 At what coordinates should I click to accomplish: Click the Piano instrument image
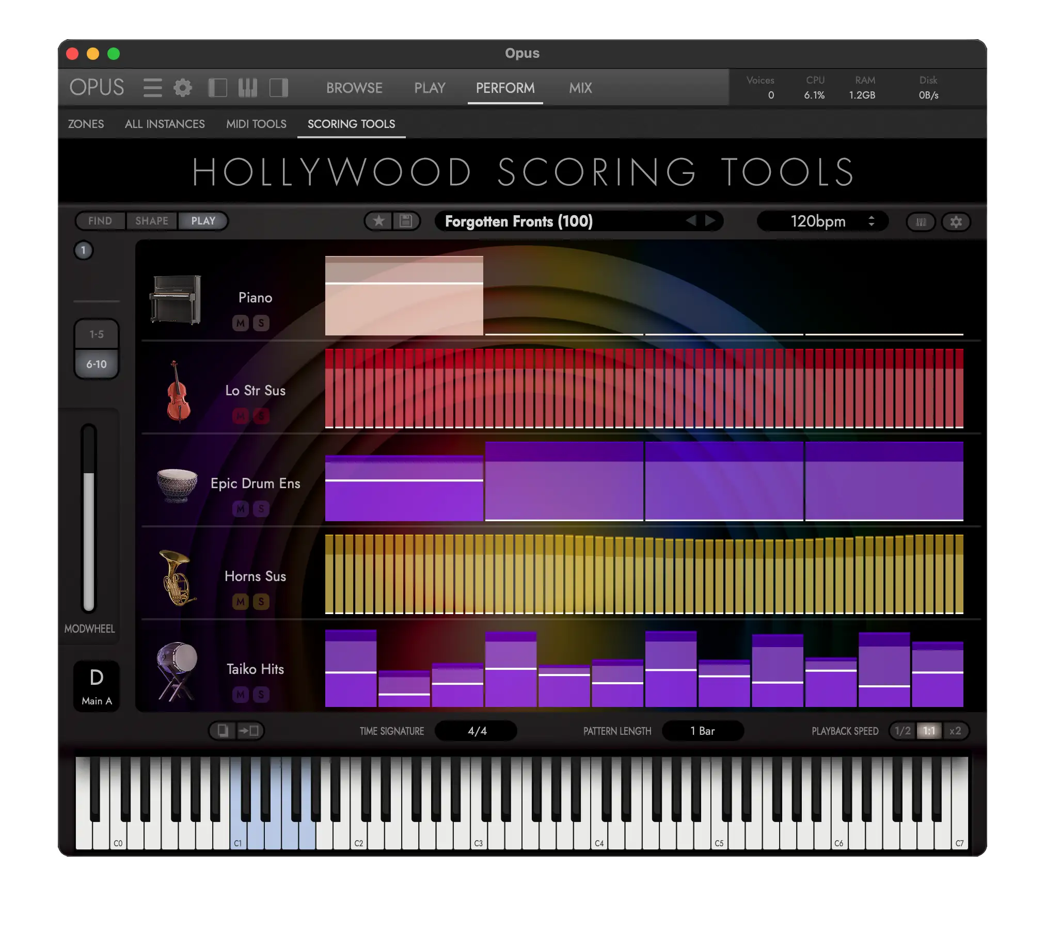click(176, 299)
